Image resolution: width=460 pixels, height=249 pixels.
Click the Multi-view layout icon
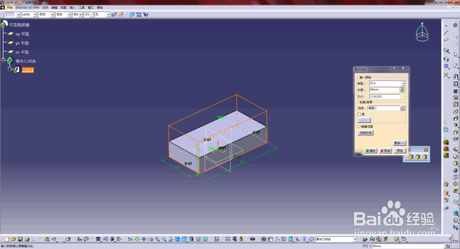click(178, 239)
